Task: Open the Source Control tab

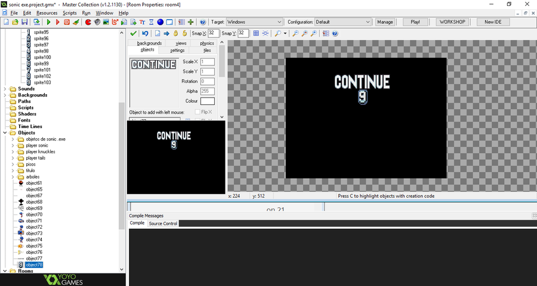Action: (163, 223)
